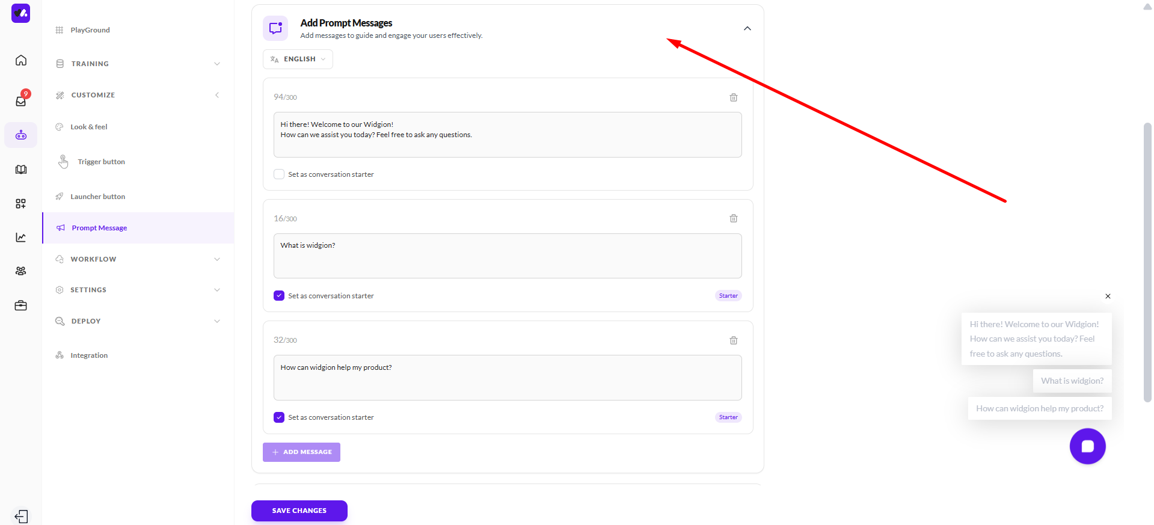The height and width of the screenshot is (525, 1154).
Task: Click the 'How can widgion help' text field
Action: point(507,378)
